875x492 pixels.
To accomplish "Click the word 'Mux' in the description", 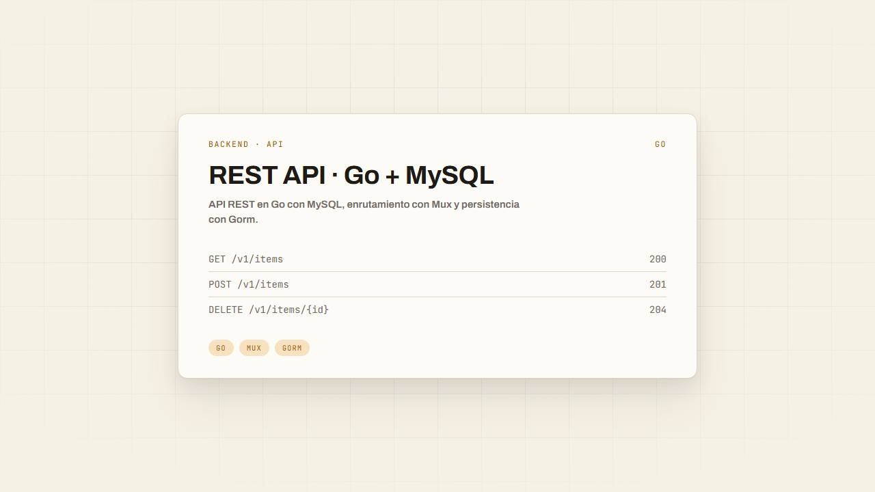I will (442, 204).
